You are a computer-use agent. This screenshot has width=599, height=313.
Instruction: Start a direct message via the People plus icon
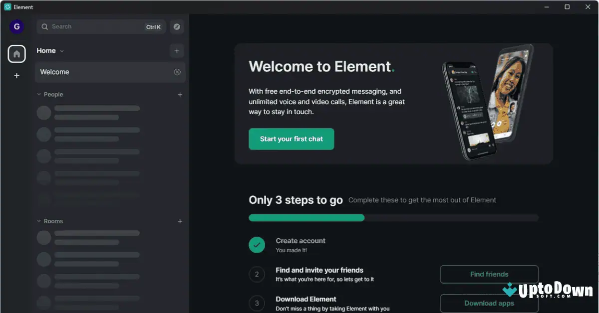tap(180, 94)
